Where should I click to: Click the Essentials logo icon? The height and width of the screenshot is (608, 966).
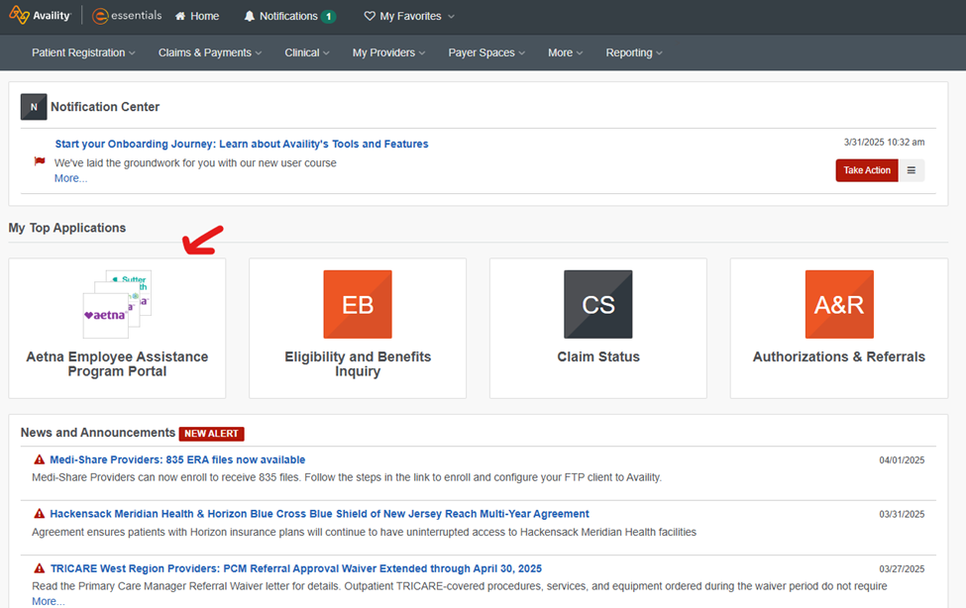pyautogui.click(x=100, y=16)
